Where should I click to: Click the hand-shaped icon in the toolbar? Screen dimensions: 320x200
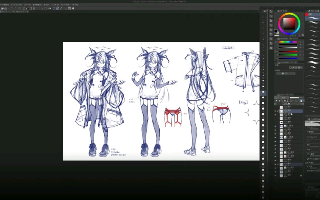point(73,8)
